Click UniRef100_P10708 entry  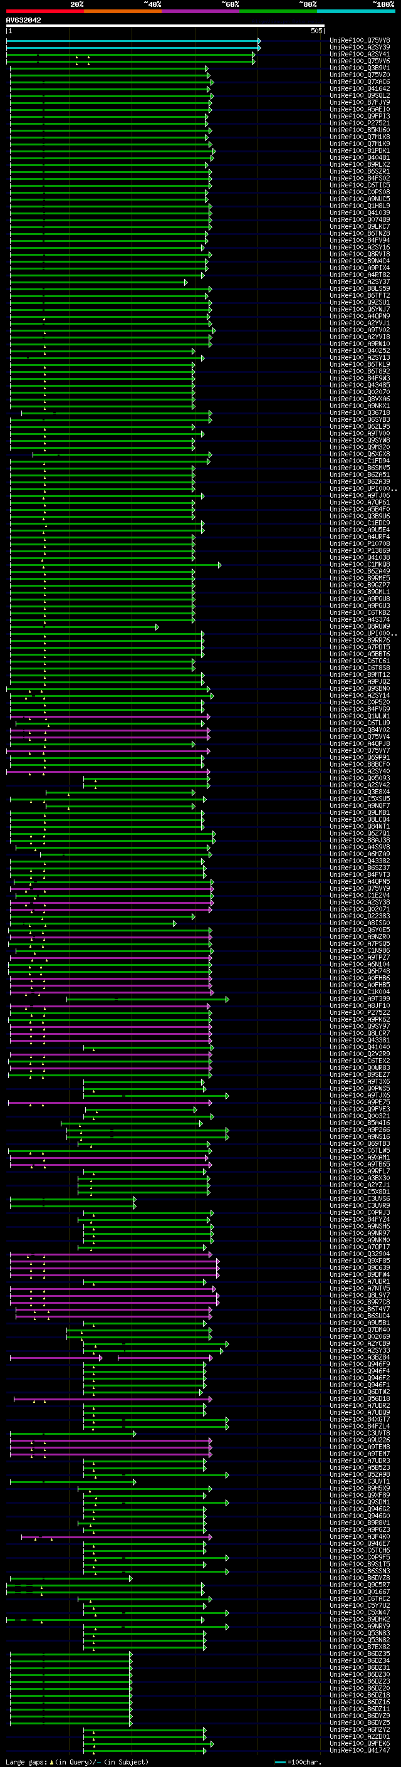[360, 543]
